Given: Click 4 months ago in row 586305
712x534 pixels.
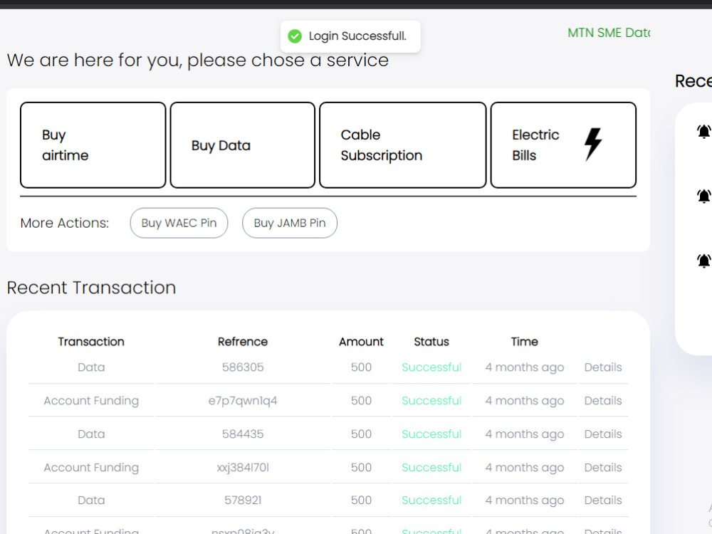Looking at the screenshot, I should point(525,367).
